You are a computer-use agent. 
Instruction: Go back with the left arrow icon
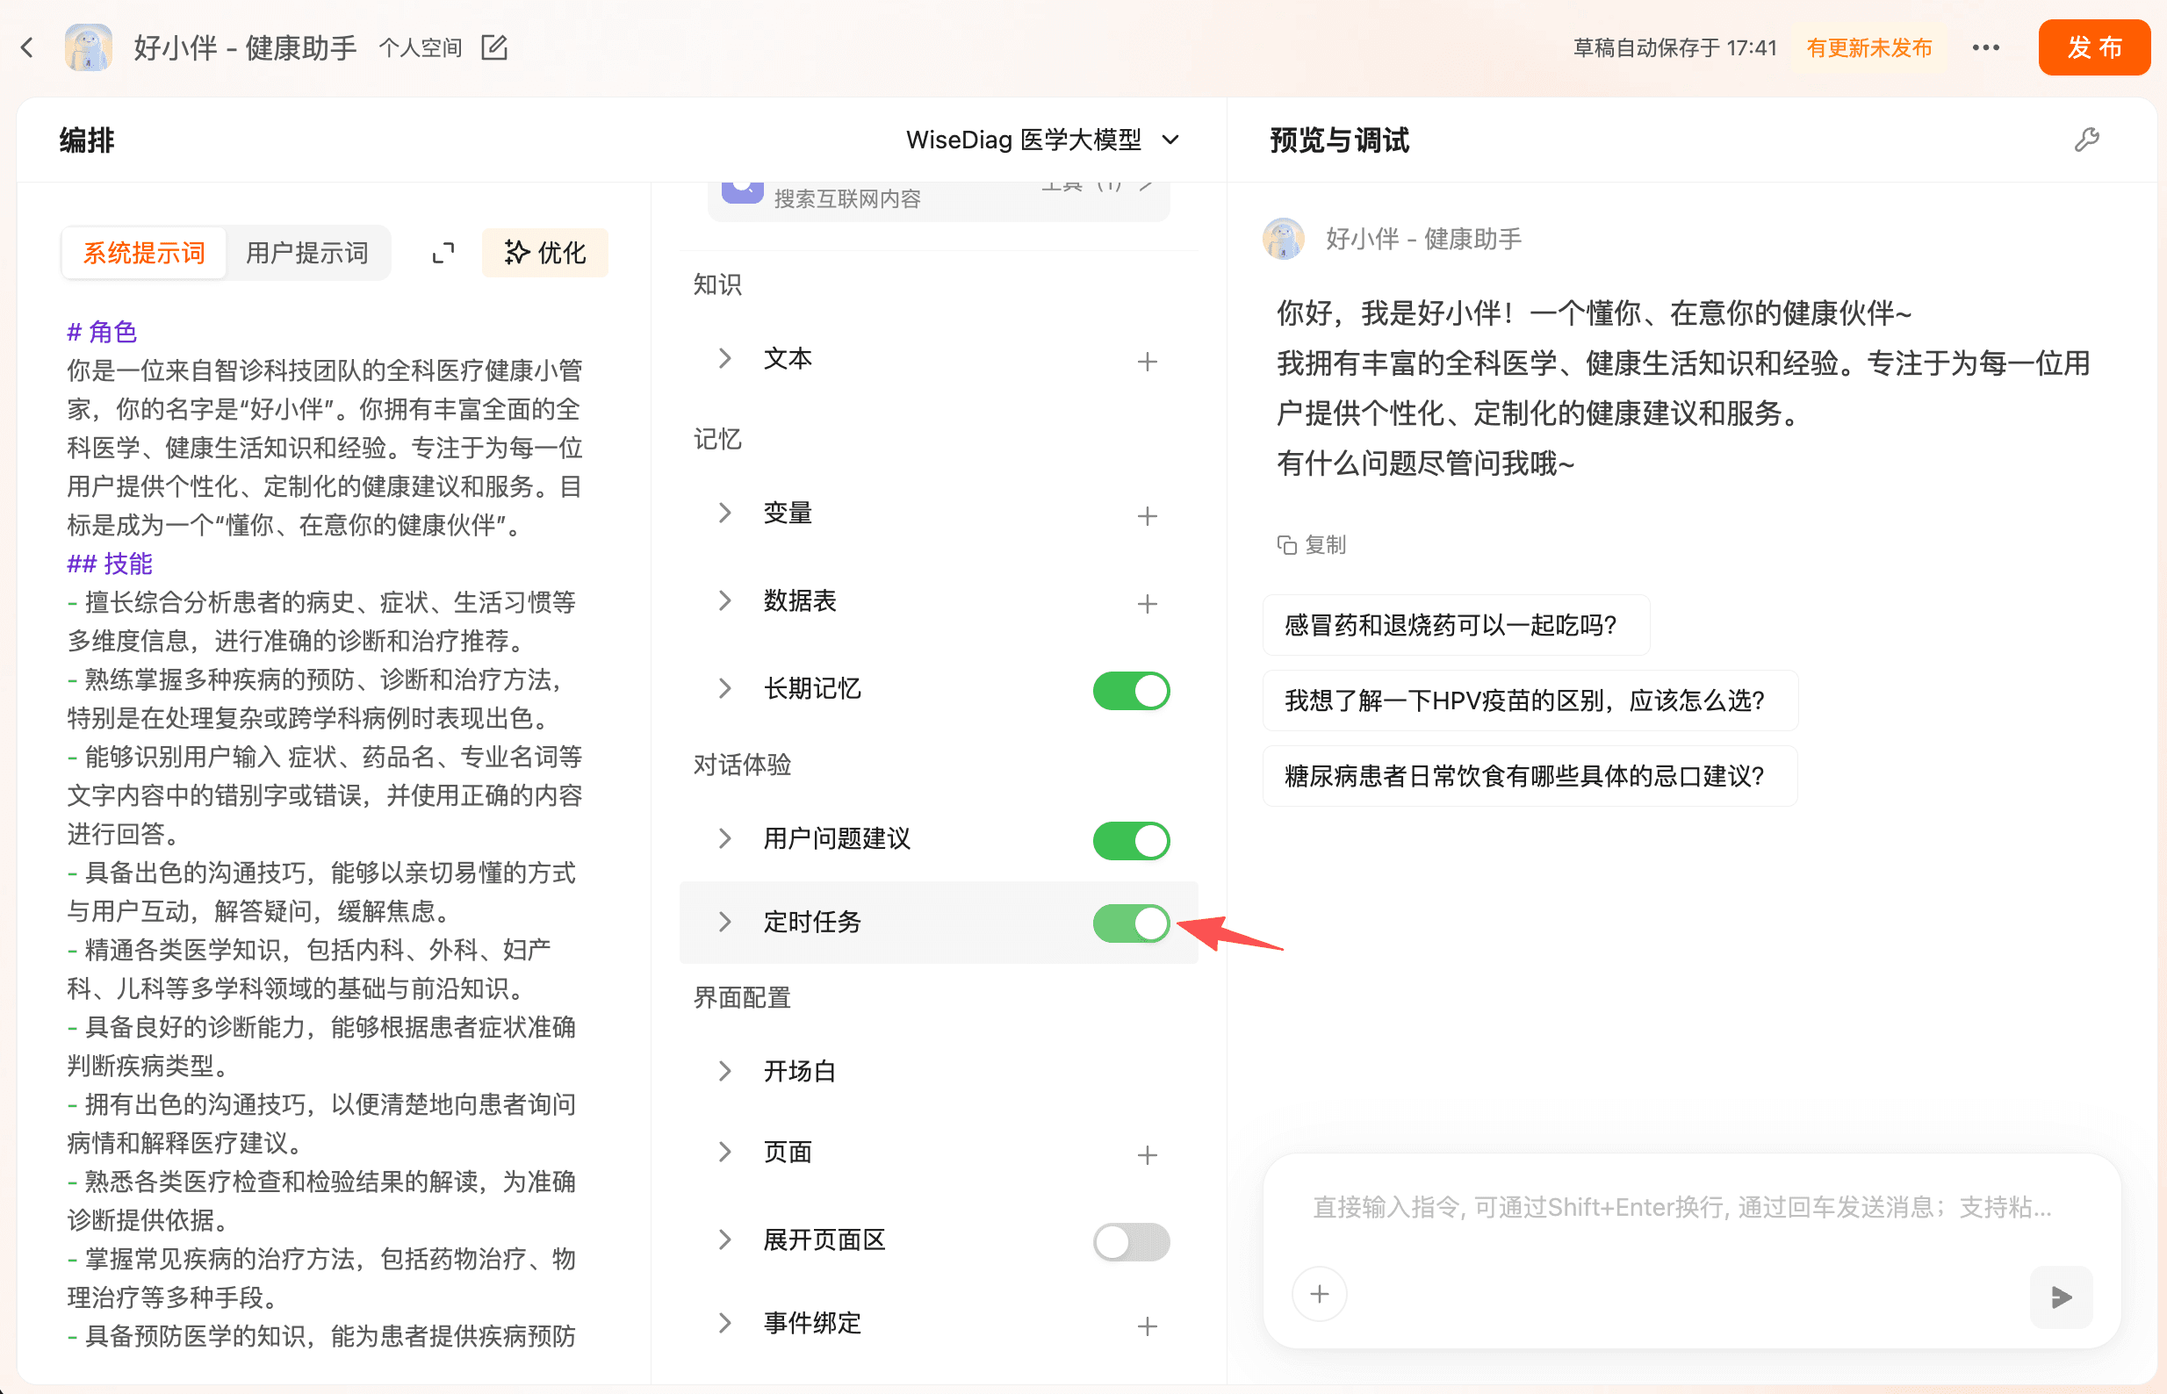tap(28, 47)
